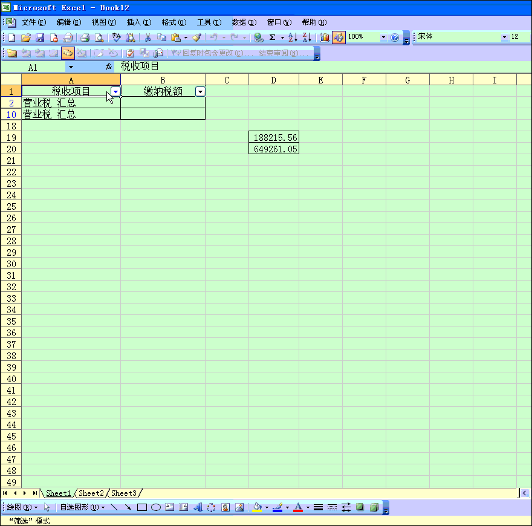This screenshot has height=526, width=532.
Task: Apply the yellow fill color bucket
Action: tap(257, 507)
